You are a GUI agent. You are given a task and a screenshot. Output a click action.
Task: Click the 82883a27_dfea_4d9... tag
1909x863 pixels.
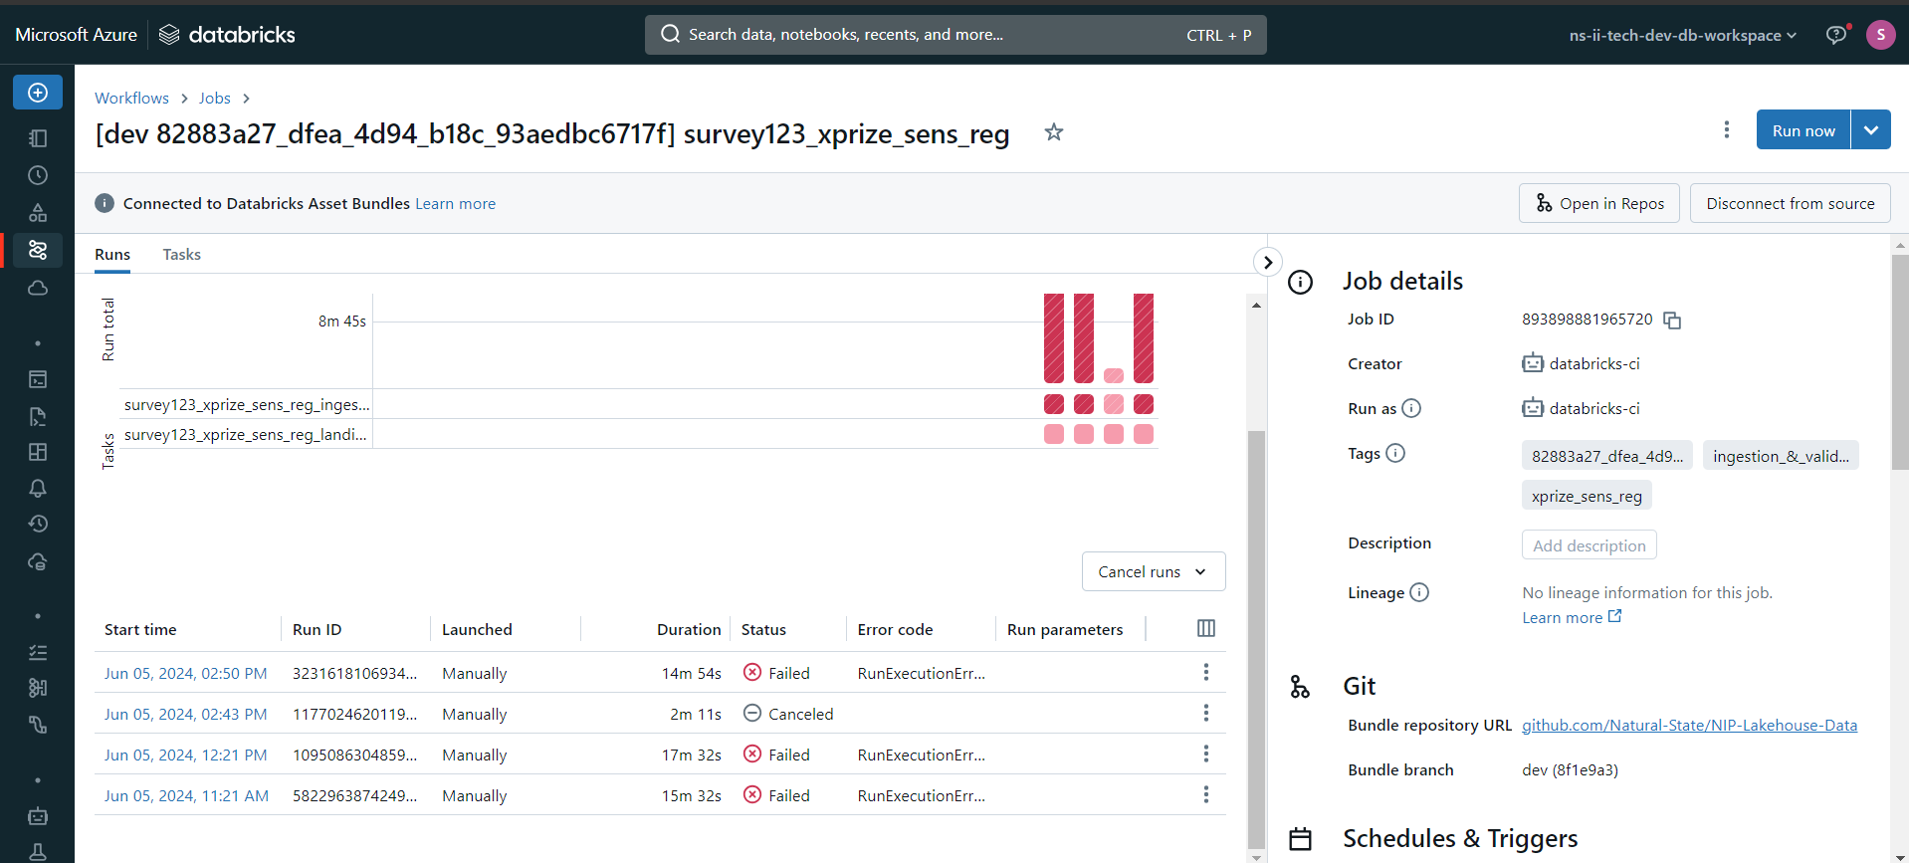click(1607, 456)
